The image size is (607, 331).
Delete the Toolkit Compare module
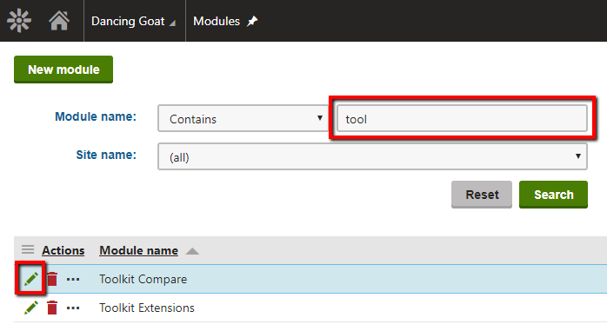point(52,279)
